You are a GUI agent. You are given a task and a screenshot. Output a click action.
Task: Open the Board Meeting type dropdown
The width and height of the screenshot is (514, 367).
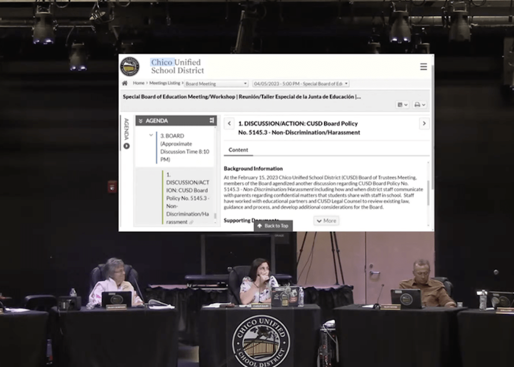coord(216,84)
